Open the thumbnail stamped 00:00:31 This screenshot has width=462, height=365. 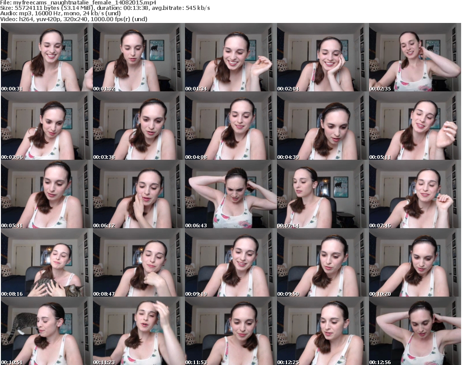[x=47, y=57]
